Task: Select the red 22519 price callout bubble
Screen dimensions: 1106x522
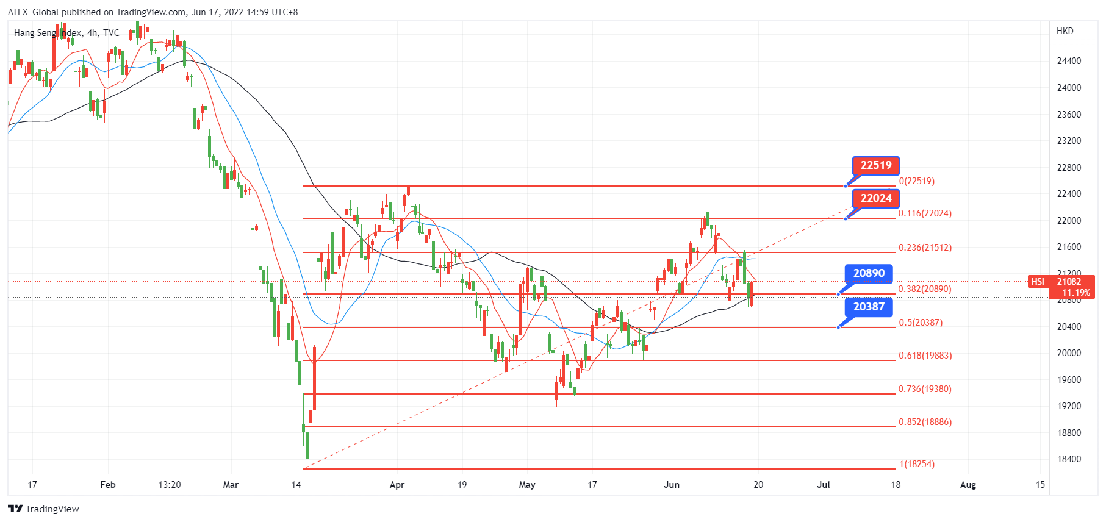Action: click(876, 165)
